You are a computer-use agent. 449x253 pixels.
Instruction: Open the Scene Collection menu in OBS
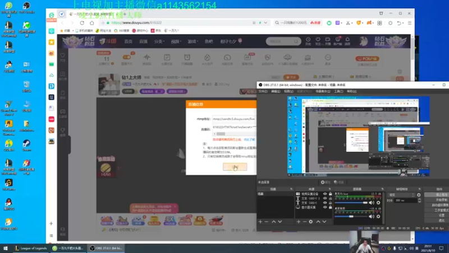tap(323, 91)
